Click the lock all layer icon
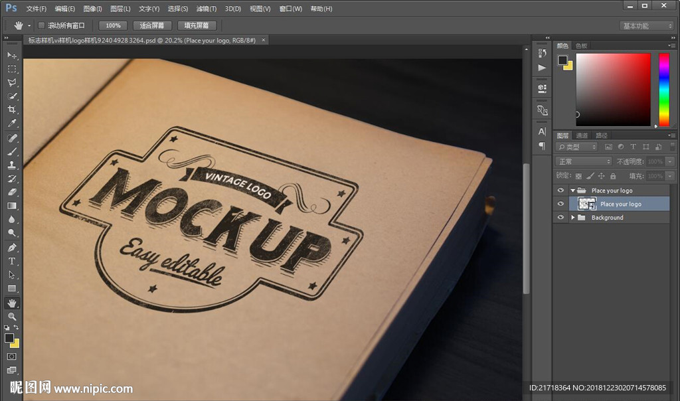The width and height of the screenshot is (680, 401). 613,176
